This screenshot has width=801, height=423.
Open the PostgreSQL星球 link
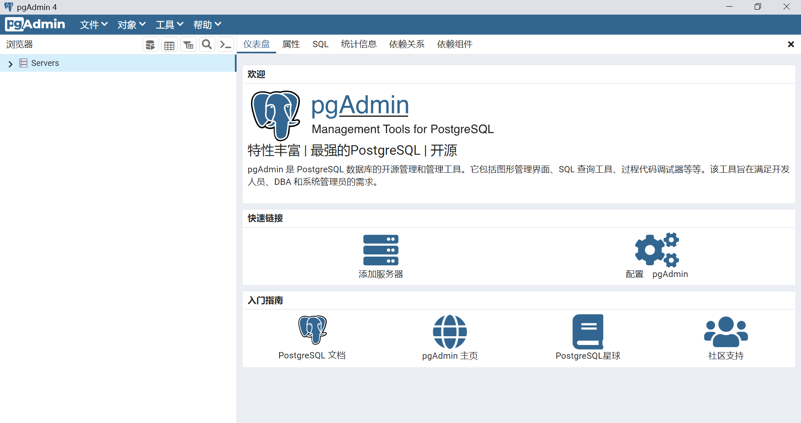coord(588,356)
